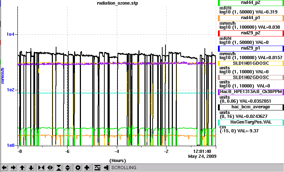The width and height of the screenshot is (284, 172).
Task: Click the VAL=-9.37 reading for HaGenTargPos
Action: [248, 131]
